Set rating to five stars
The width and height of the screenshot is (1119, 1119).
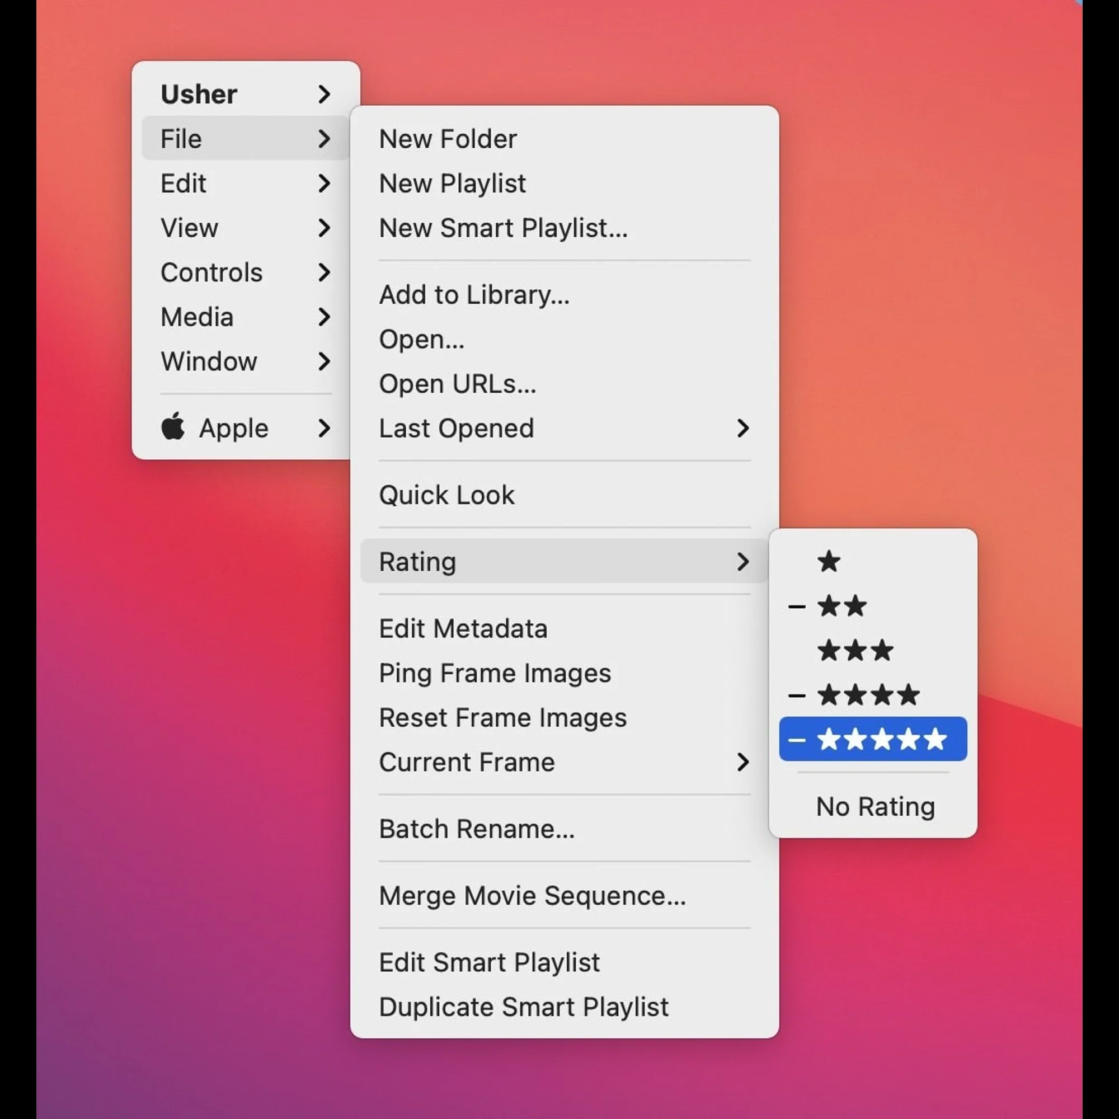click(873, 739)
